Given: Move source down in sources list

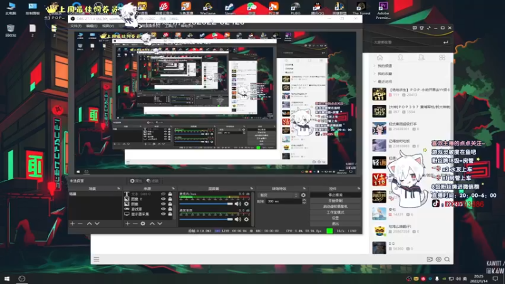Looking at the screenshot, I should tap(160, 223).
